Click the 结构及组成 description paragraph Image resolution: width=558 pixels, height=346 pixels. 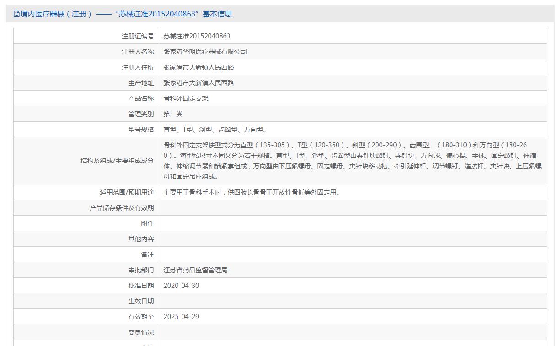click(x=352, y=161)
